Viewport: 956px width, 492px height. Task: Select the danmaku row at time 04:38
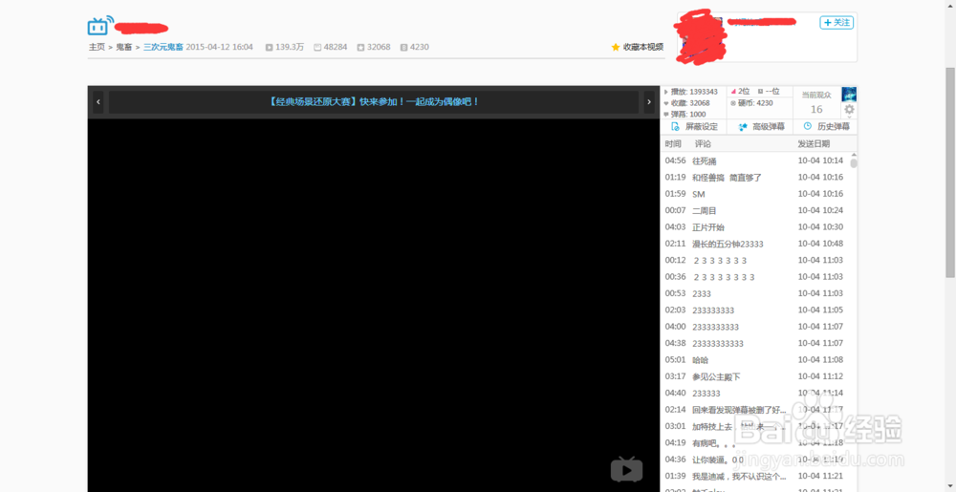click(755, 343)
